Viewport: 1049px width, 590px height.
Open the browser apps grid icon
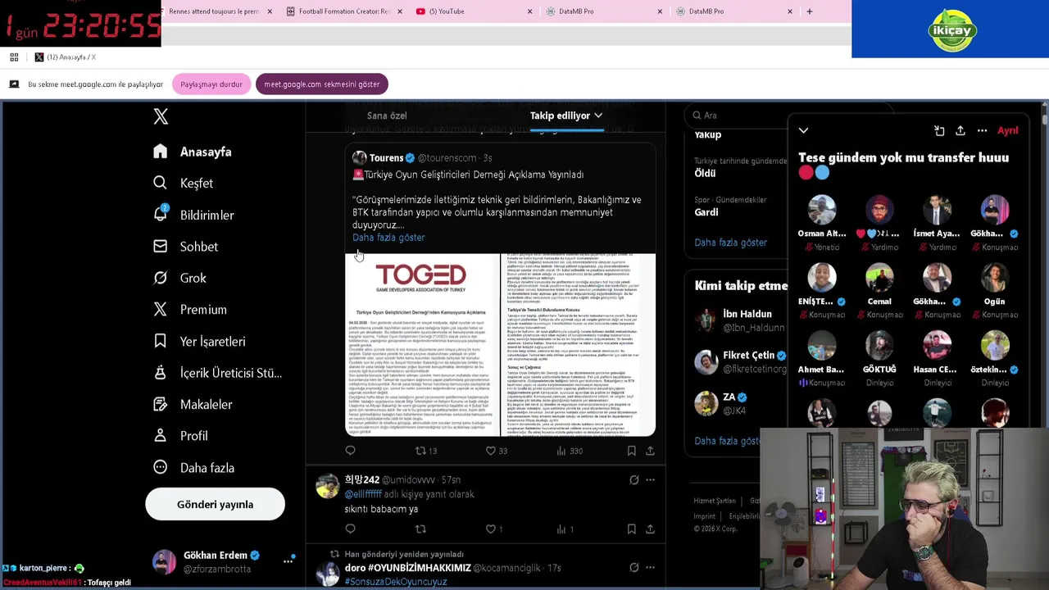(x=14, y=57)
